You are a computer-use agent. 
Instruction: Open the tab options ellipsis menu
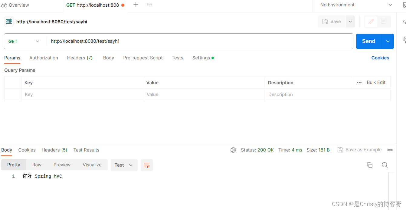point(149,5)
